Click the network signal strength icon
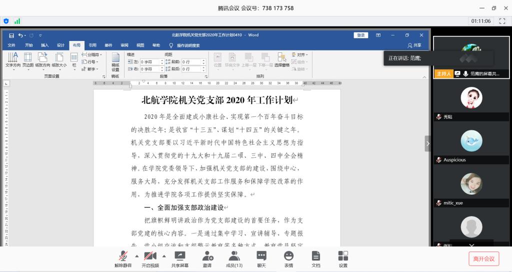Viewport: 512px width, 272px height. pos(17,21)
